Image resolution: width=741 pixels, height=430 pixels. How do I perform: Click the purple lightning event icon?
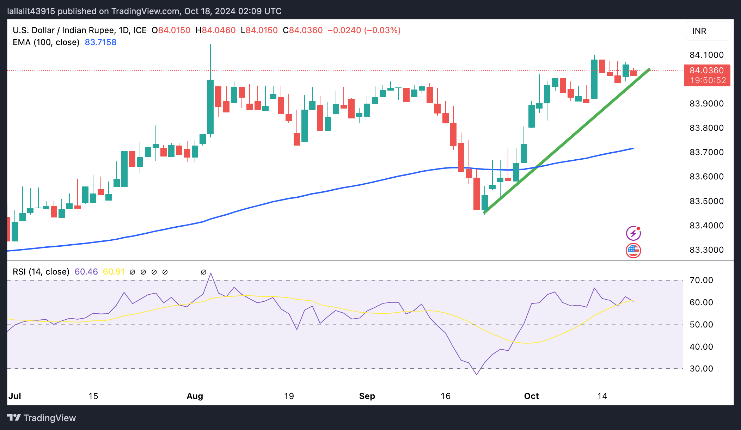(x=633, y=233)
